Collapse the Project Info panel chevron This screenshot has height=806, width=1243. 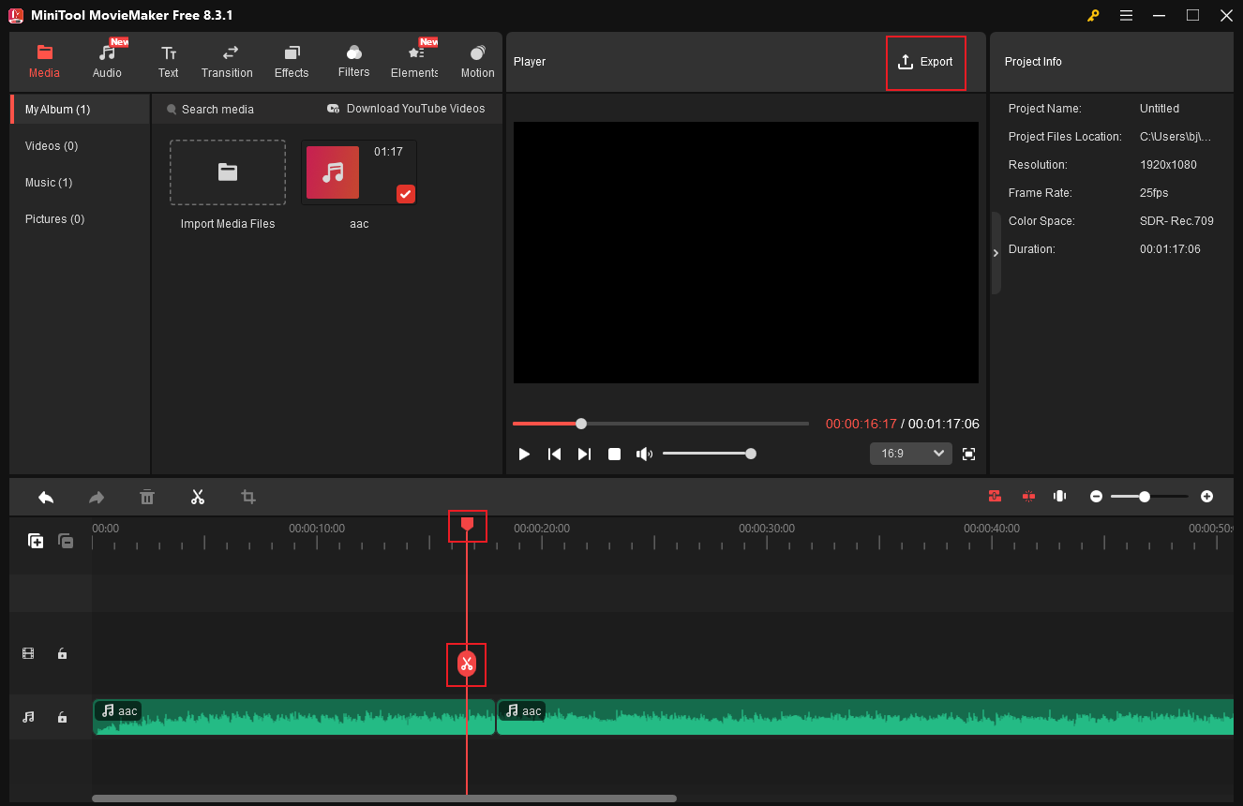coord(996,252)
